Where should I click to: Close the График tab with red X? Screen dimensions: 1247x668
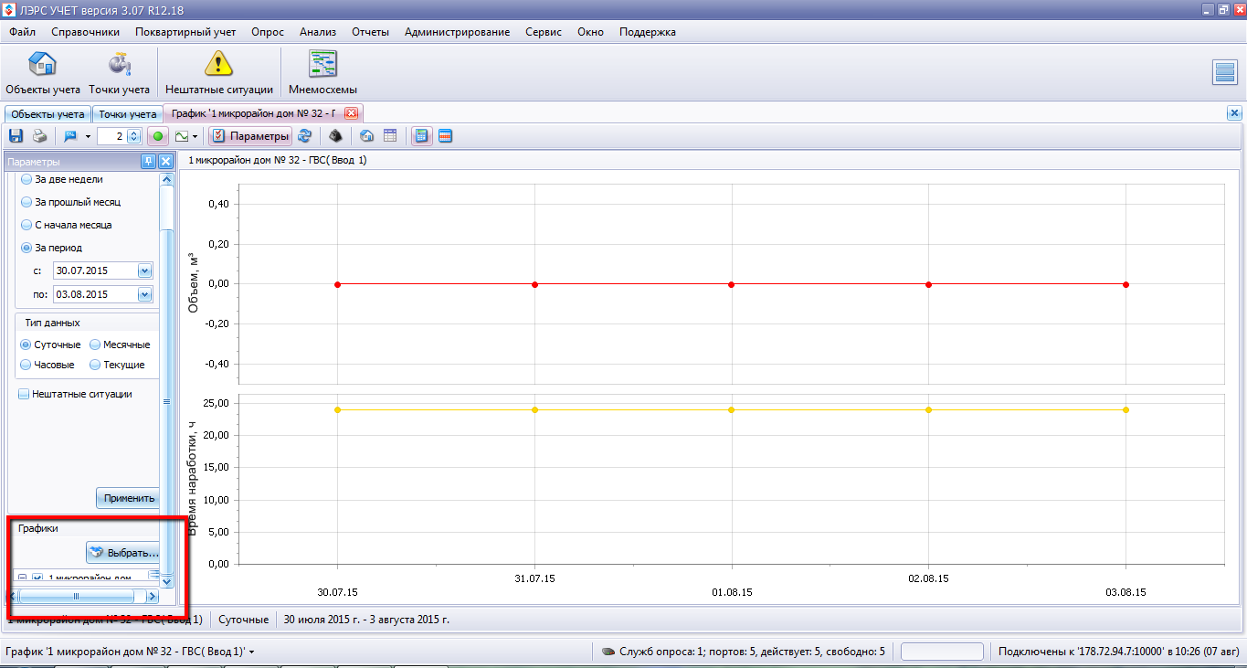pyautogui.click(x=351, y=114)
